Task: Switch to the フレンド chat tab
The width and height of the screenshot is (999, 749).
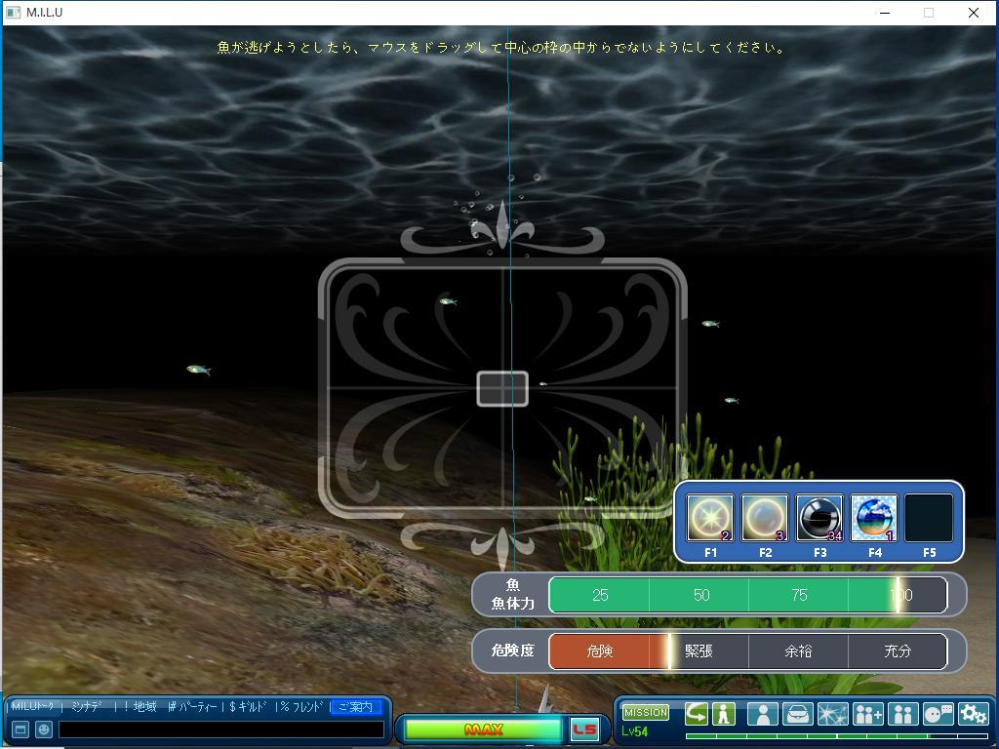Action: point(302,706)
